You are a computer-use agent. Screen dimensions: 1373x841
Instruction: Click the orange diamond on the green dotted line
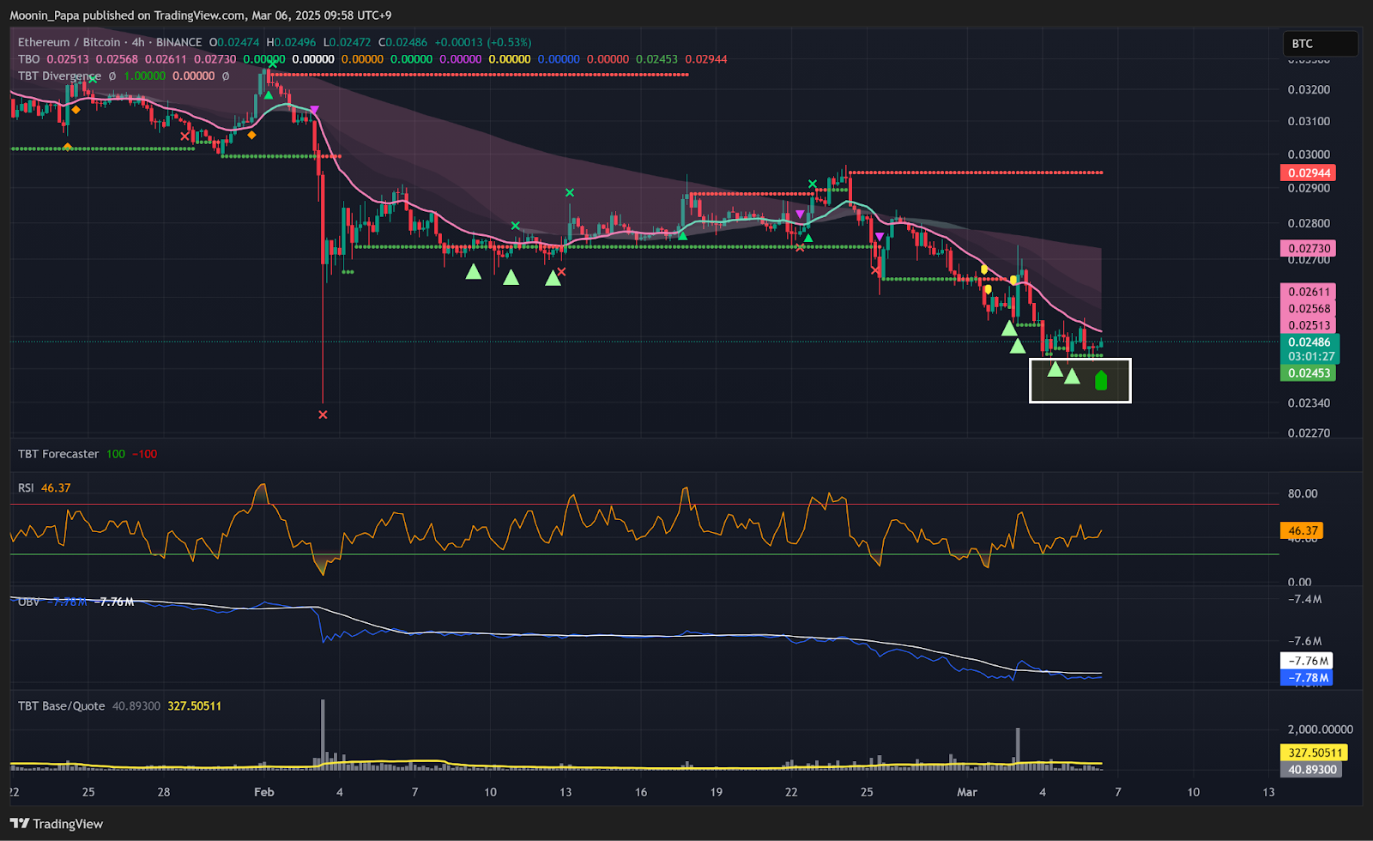pyautogui.click(x=68, y=148)
